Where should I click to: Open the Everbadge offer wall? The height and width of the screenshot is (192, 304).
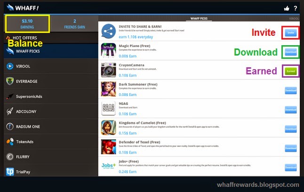click(x=51, y=81)
